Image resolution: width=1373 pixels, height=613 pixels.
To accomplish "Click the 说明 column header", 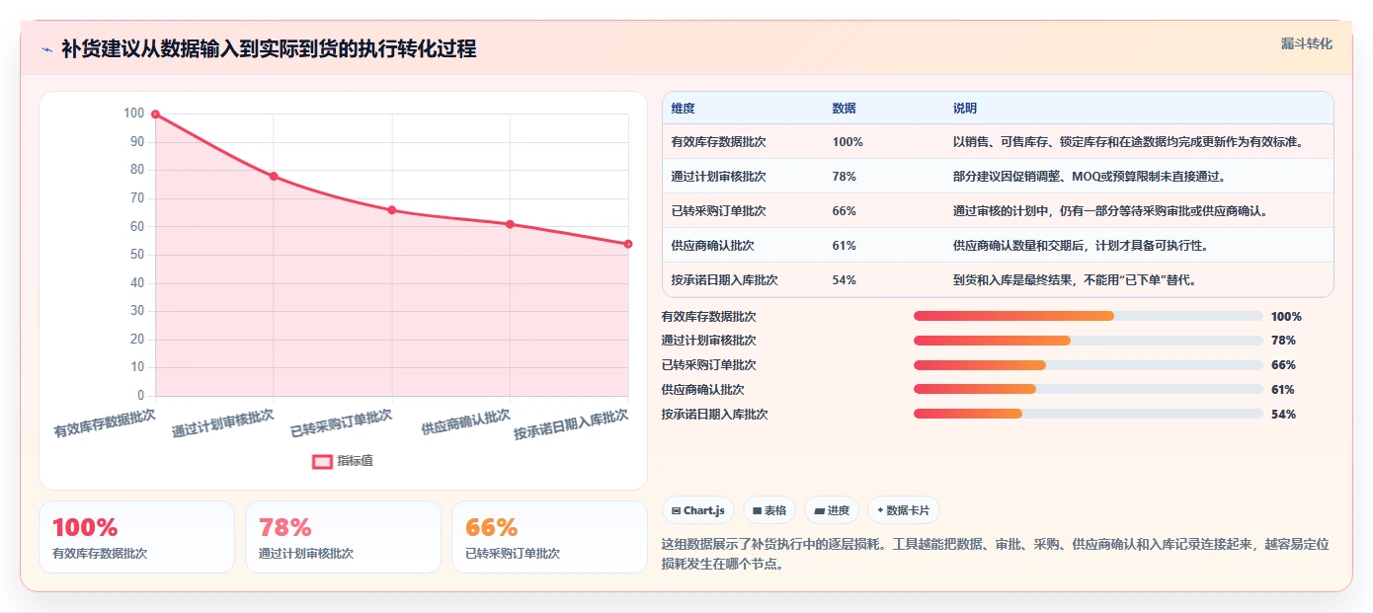I will (964, 109).
